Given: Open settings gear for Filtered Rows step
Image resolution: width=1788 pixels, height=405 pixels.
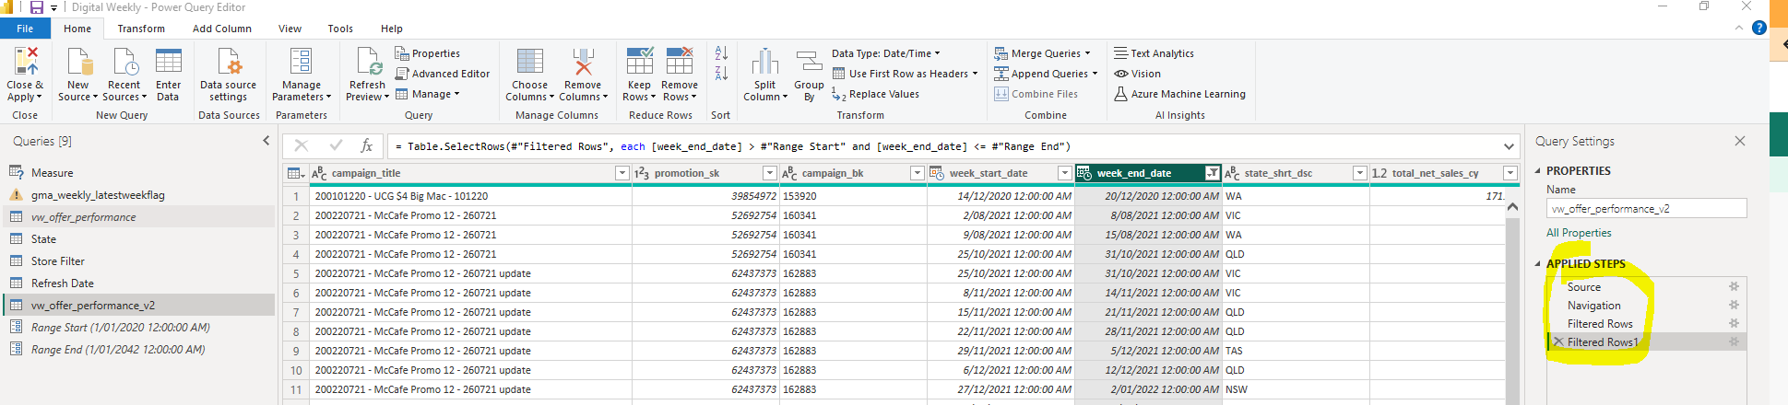Looking at the screenshot, I should tap(1734, 323).
